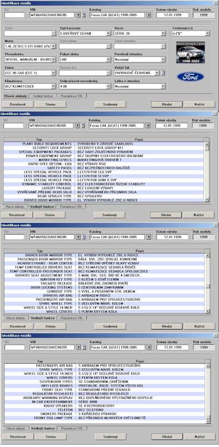The width and height of the screenshot is (219, 447).
Task: Select the PLANT BUILD REQUIREMENTS row
Action: (104, 144)
